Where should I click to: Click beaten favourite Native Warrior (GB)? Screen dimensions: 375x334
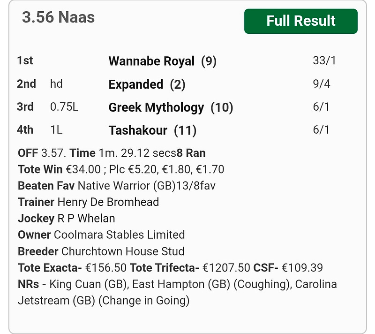tap(127, 186)
